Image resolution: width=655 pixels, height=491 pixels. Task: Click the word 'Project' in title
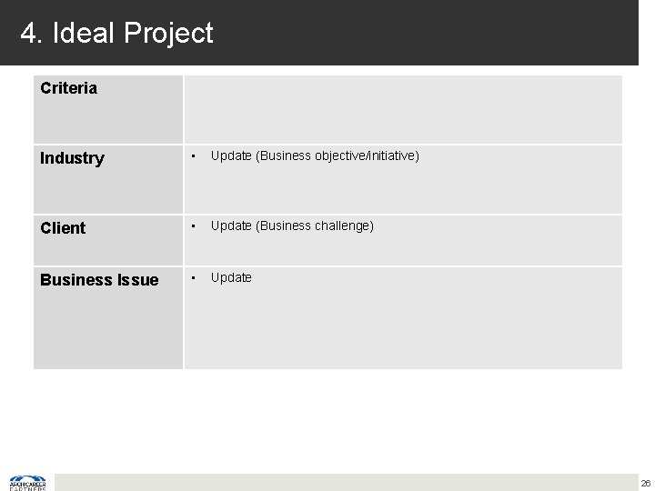(x=169, y=34)
